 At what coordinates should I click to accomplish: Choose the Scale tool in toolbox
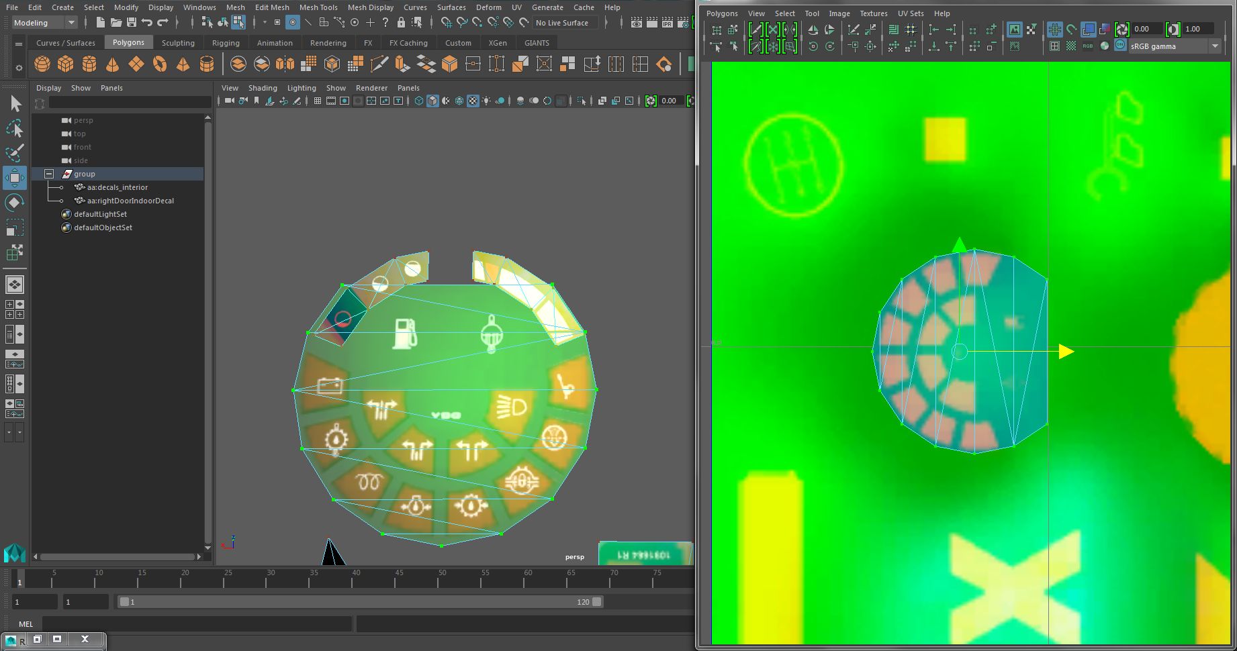click(14, 228)
